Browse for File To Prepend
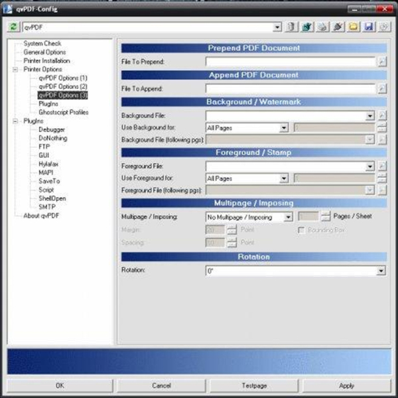The height and width of the screenshot is (398, 398). click(382, 62)
